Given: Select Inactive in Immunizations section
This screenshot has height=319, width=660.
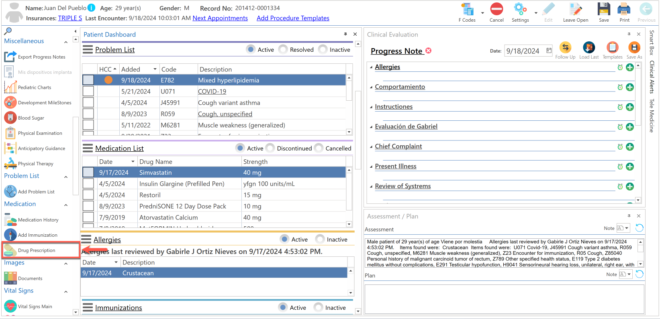Looking at the screenshot, I should pyautogui.click(x=319, y=307).
